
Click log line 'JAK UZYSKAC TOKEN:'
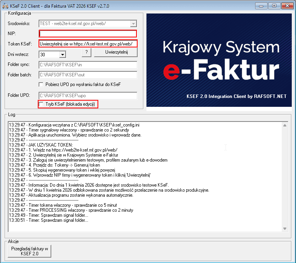[41, 145]
